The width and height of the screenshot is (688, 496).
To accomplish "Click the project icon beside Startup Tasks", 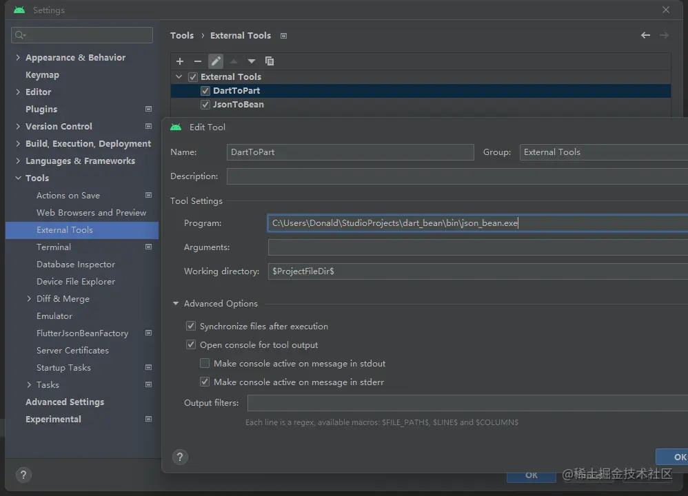I will coord(148,367).
